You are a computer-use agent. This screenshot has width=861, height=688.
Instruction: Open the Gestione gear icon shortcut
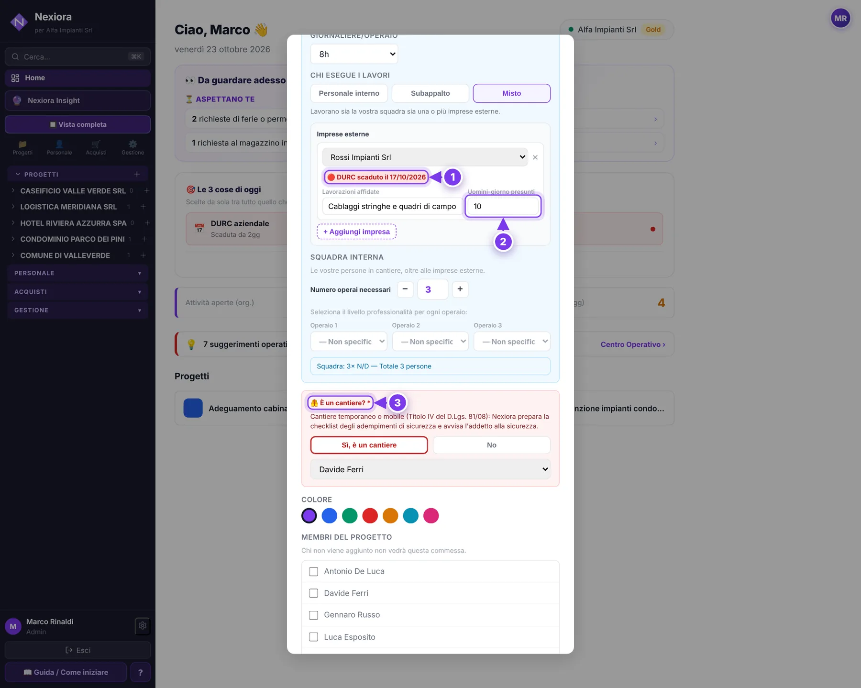tap(132, 147)
